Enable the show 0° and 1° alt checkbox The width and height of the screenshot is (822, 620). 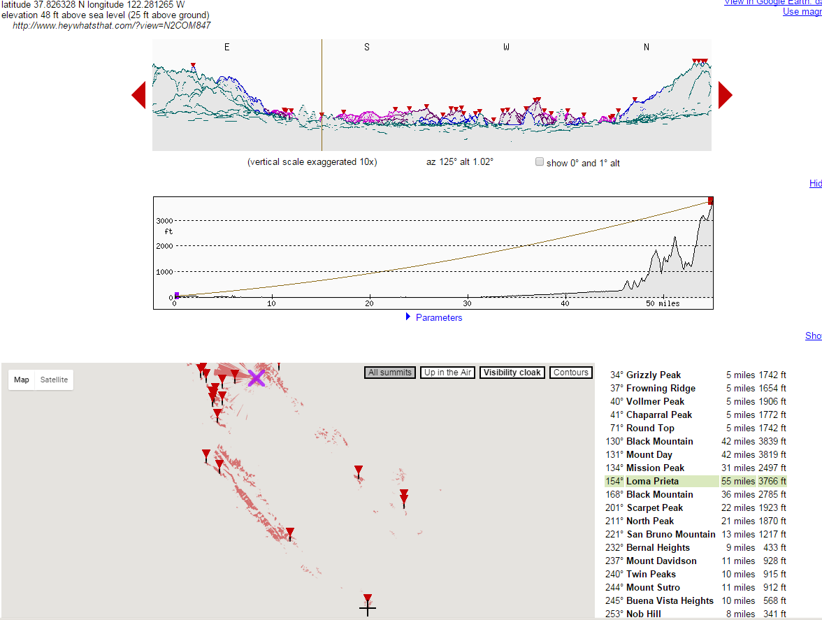point(539,162)
